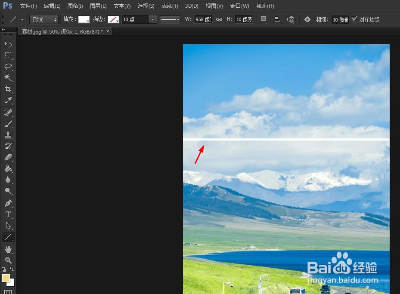Open the 形状 mode dropdown
Screen dimensions: 400x294
tap(43, 19)
